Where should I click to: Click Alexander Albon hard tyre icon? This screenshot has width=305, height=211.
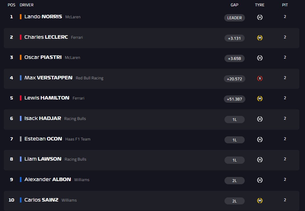coord(260,180)
